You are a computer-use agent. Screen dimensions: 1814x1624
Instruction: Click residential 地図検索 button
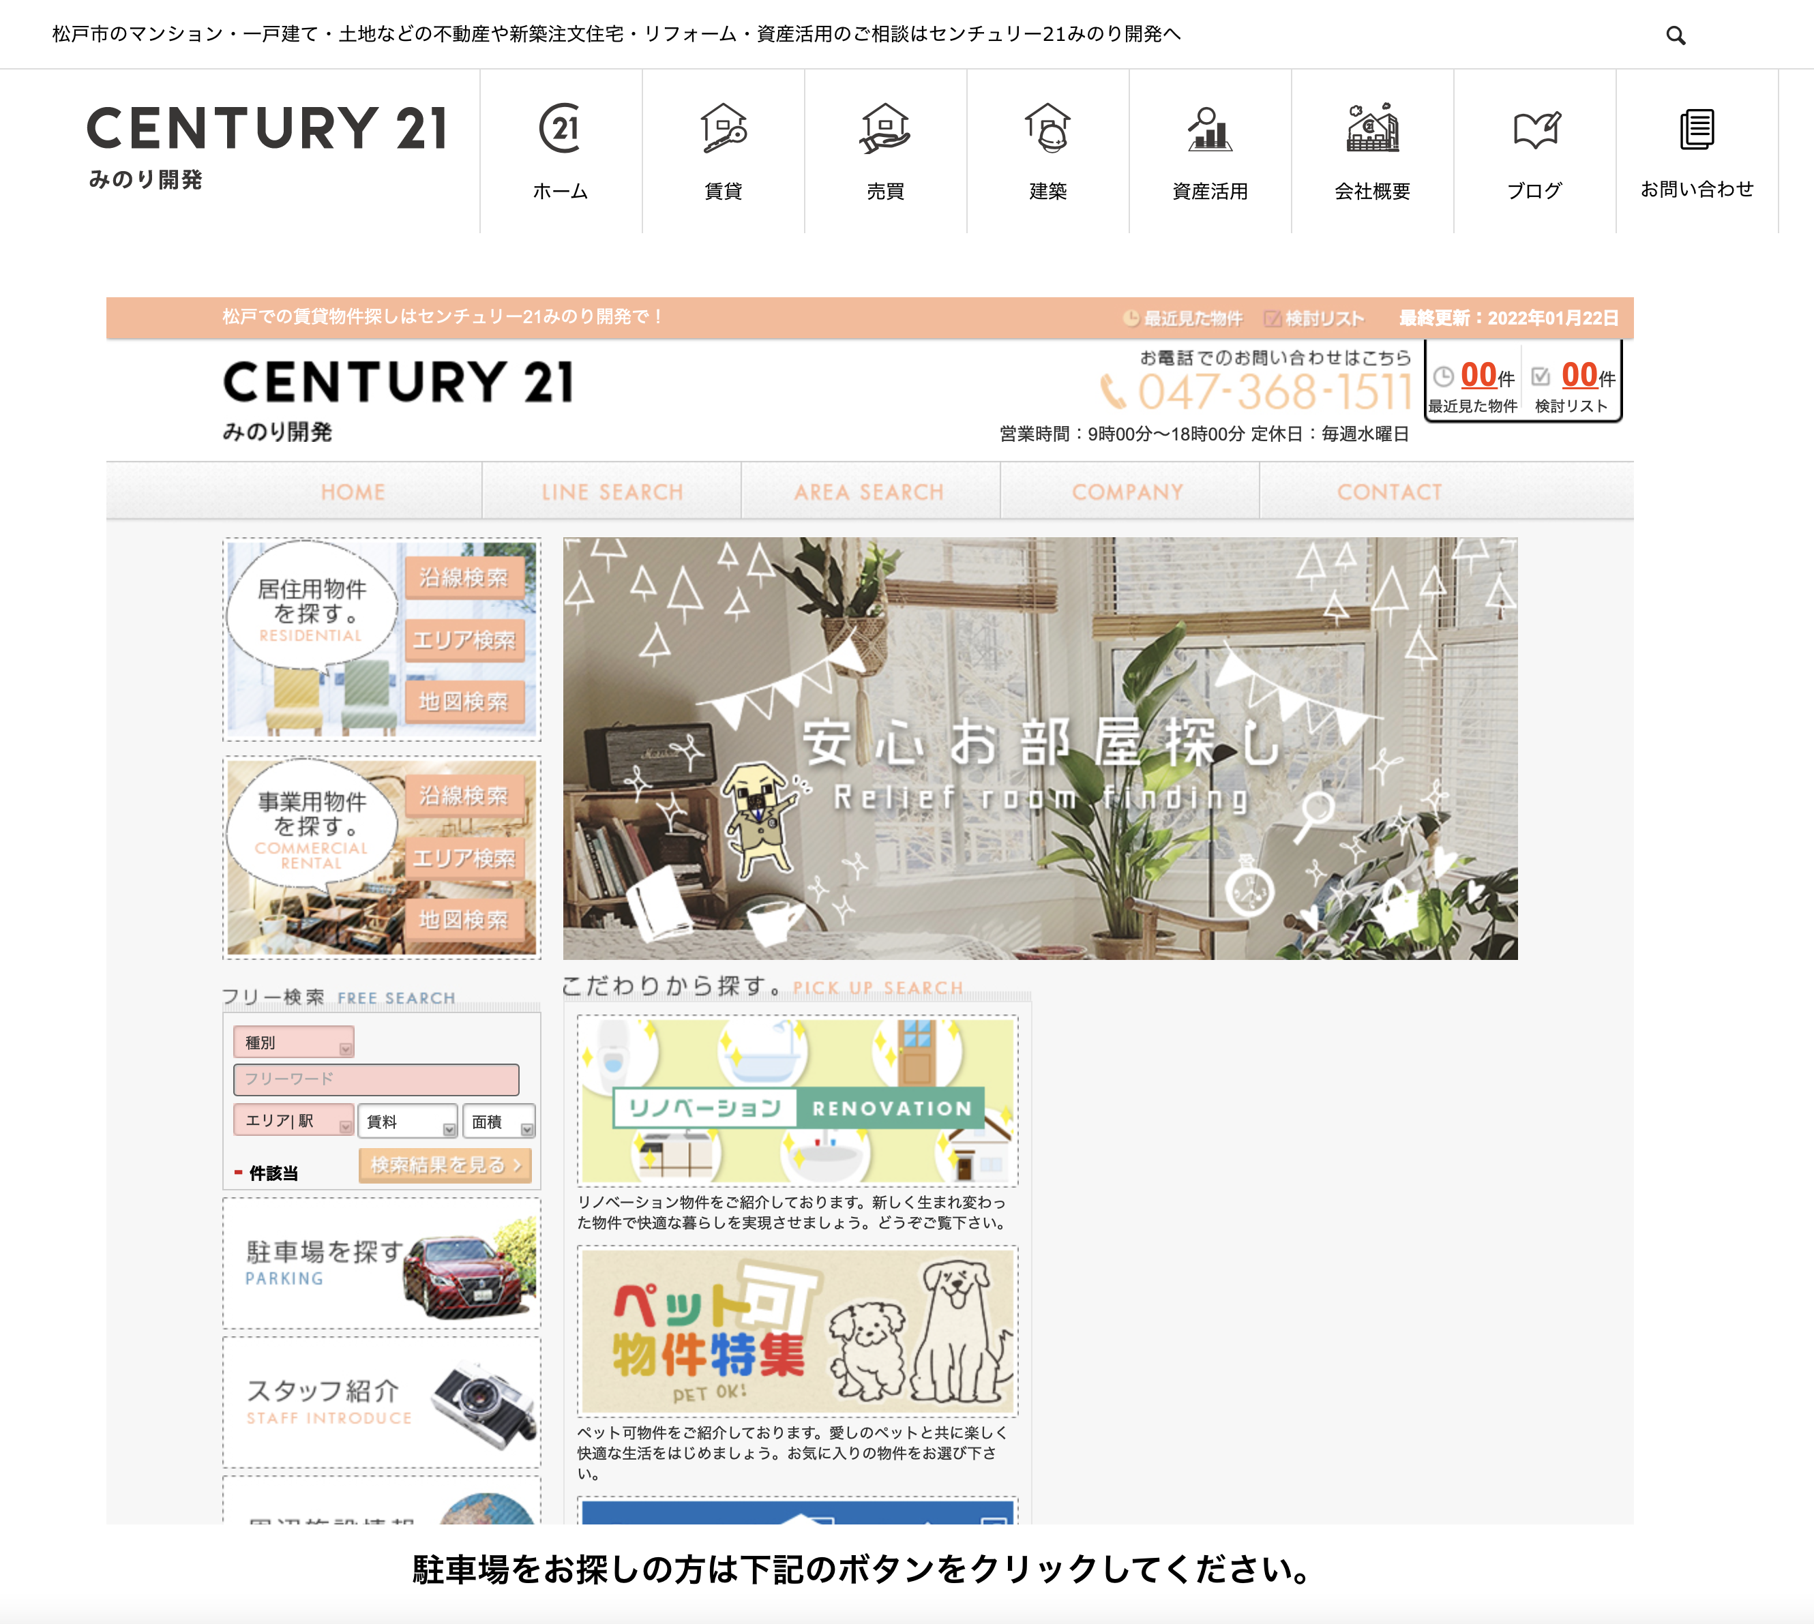click(464, 702)
